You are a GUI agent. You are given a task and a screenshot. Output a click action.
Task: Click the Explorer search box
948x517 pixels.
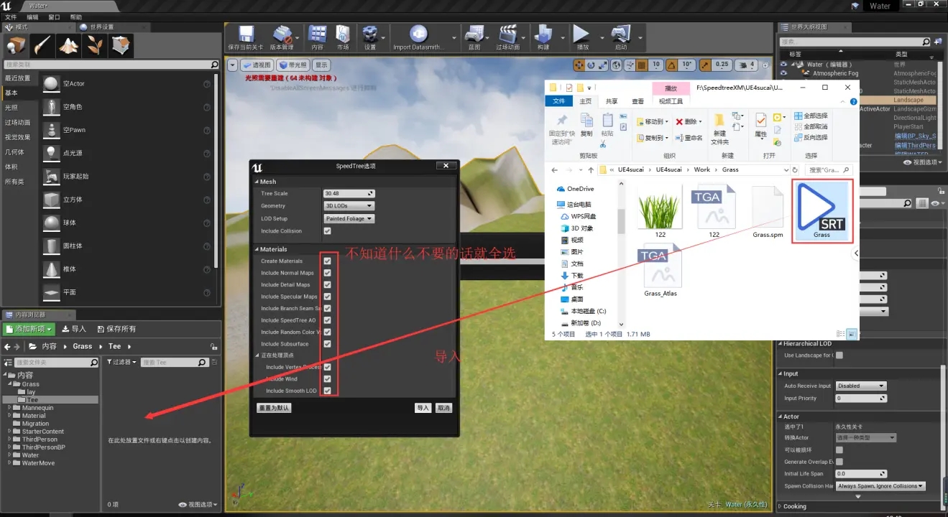point(827,170)
